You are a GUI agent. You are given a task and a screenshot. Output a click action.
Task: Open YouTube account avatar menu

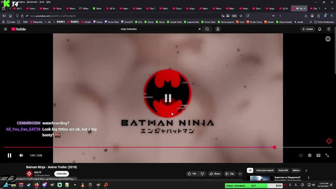click(x=328, y=29)
